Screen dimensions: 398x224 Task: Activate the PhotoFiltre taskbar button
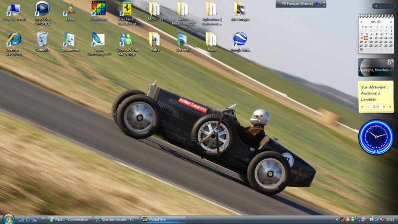point(163,220)
